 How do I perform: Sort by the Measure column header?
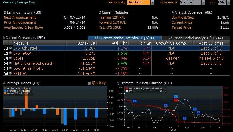coord(39,43)
